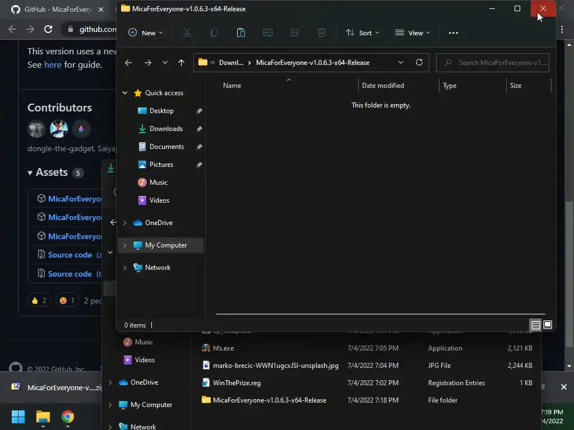Open the Windows Start menu
574x430 pixels.
(18, 417)
